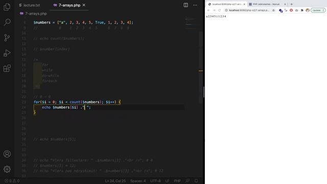327x184 pixels.
Task: Select the localhost browser tab
Action: 226,4
